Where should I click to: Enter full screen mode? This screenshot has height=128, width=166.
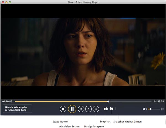click(162, 109)
